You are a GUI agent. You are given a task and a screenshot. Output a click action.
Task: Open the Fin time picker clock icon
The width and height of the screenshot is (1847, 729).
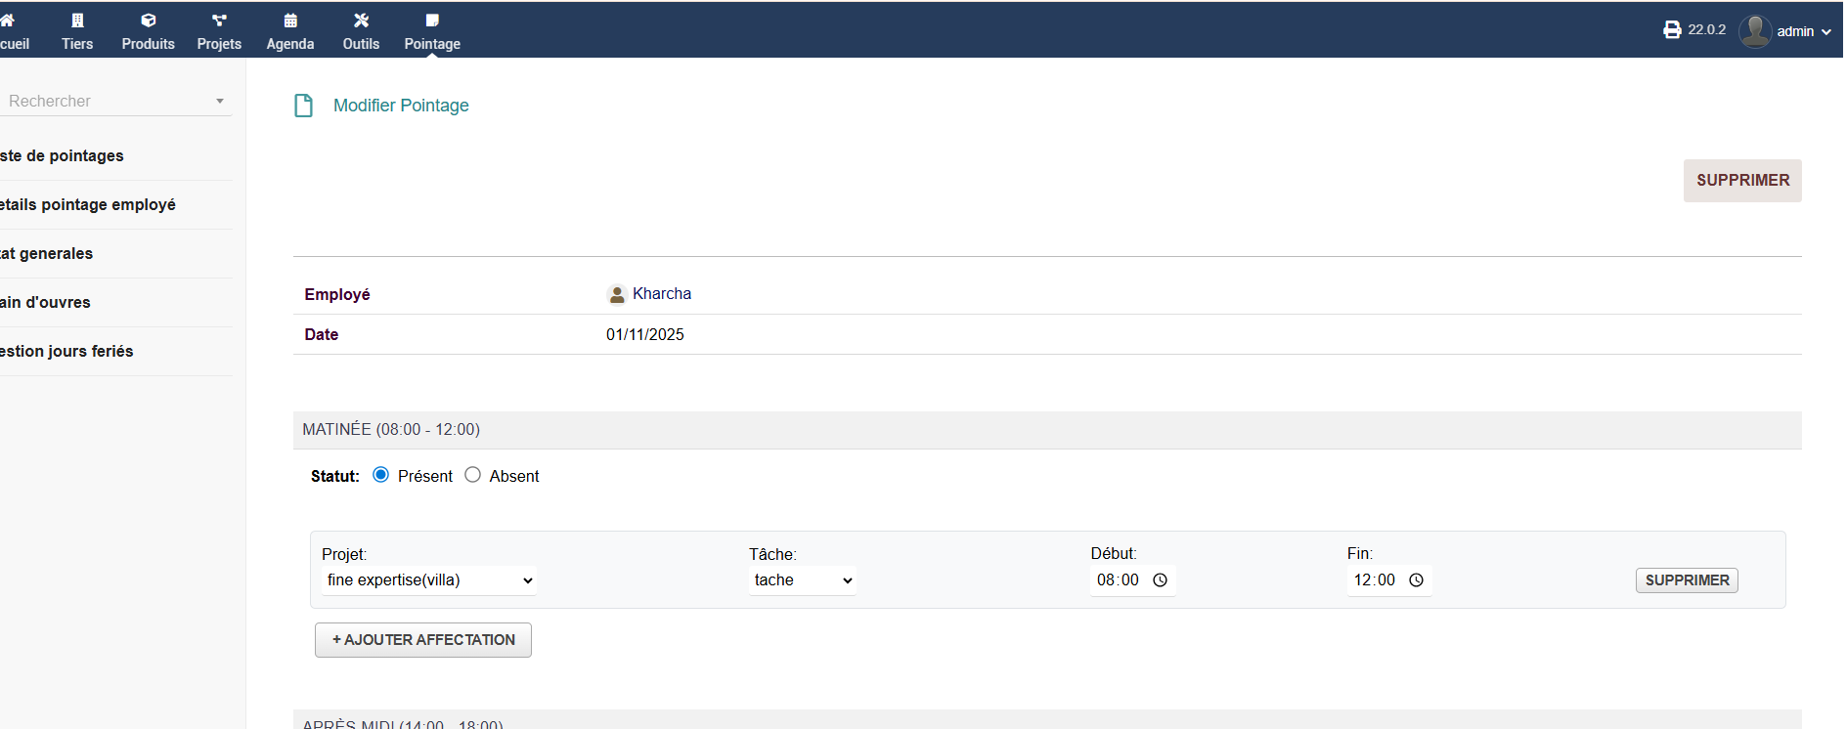[1417, 580]
